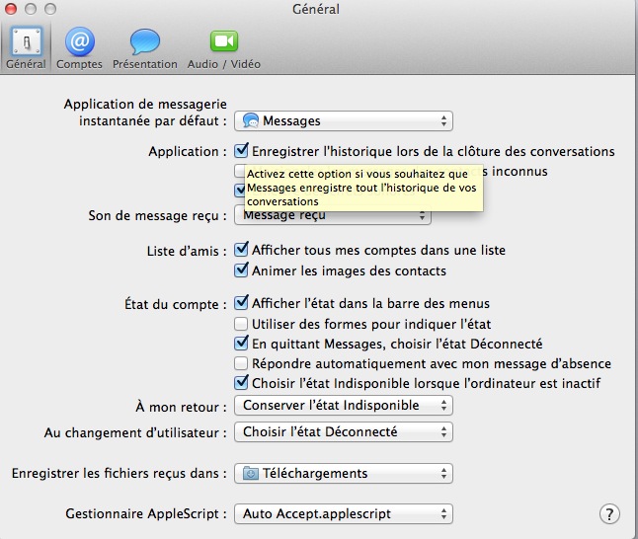638x539 pixels.
Task: Toggle En quittant Messages, choisir l'état Déconnecté
Action: coord(241,344)
